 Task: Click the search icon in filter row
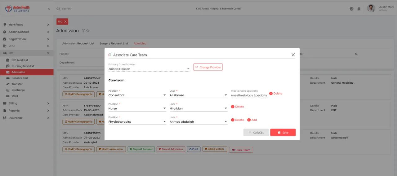pos(357,54)
